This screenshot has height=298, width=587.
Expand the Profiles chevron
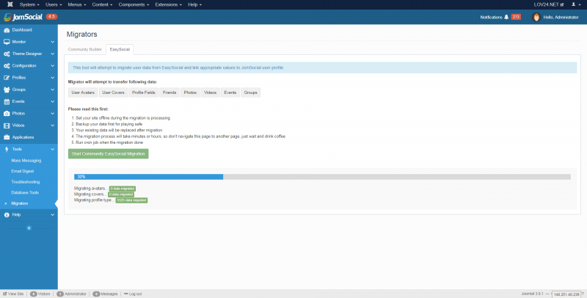click(52, 78)
